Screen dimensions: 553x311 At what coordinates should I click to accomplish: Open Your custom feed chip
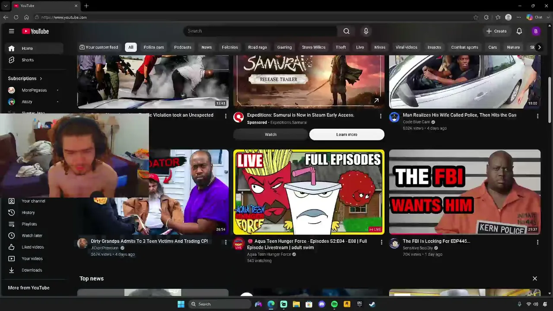click(99, 47)
